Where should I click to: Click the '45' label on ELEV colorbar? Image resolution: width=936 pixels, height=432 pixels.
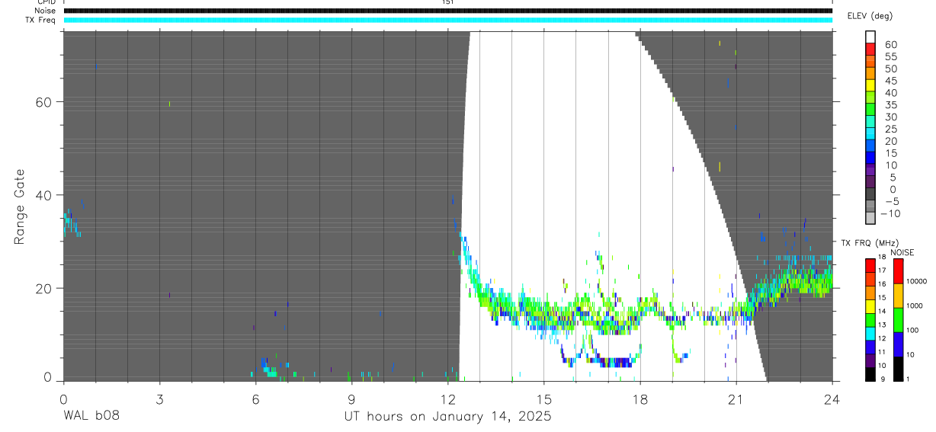point(890,81)
